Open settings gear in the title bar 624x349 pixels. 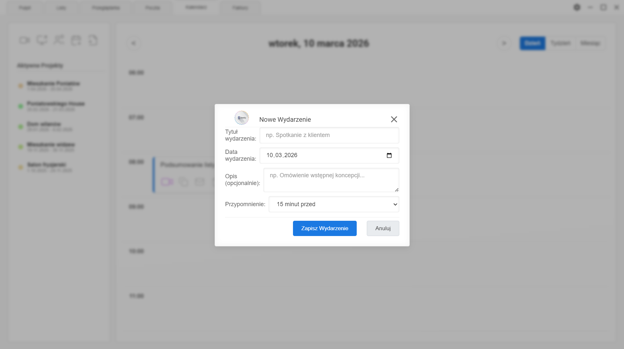(x=577, y=7)
